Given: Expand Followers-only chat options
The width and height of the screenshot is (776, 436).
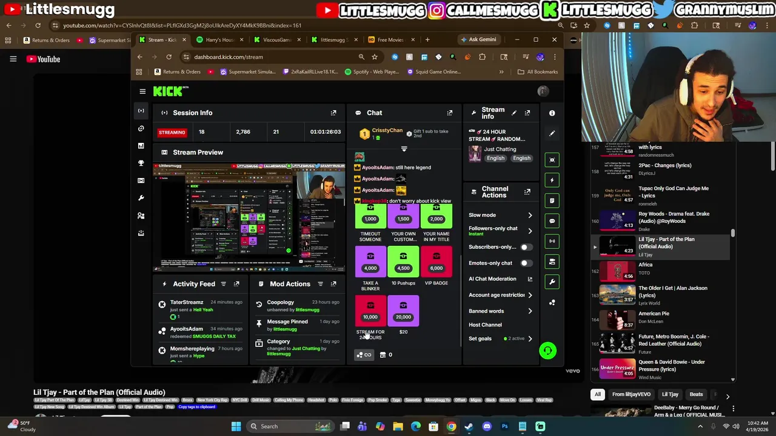Looking at the screenshot, I should [530, 231].
